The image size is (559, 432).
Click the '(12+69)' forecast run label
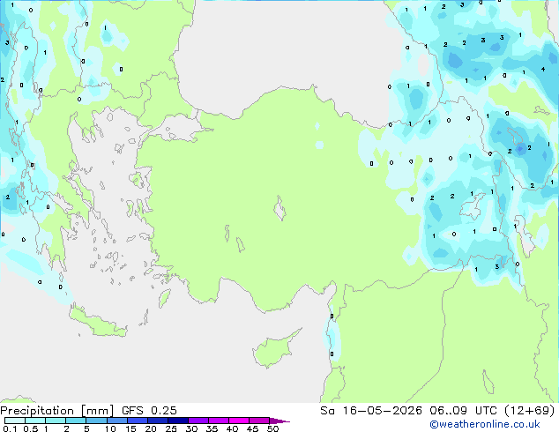530,411
